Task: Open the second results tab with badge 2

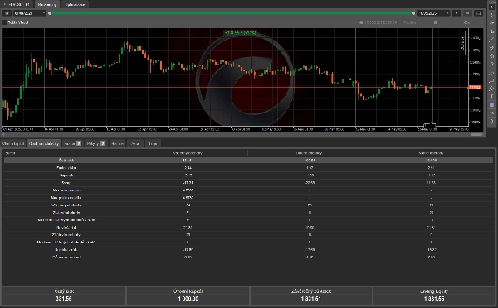Action: (96, 143)
